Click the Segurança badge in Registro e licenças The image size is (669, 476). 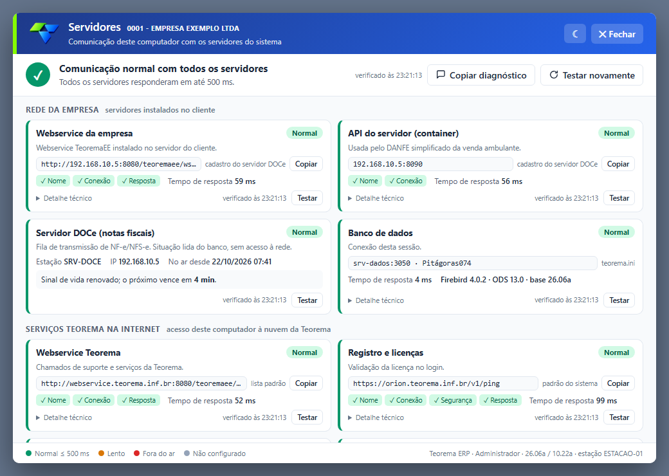click(x=452, y=400)
